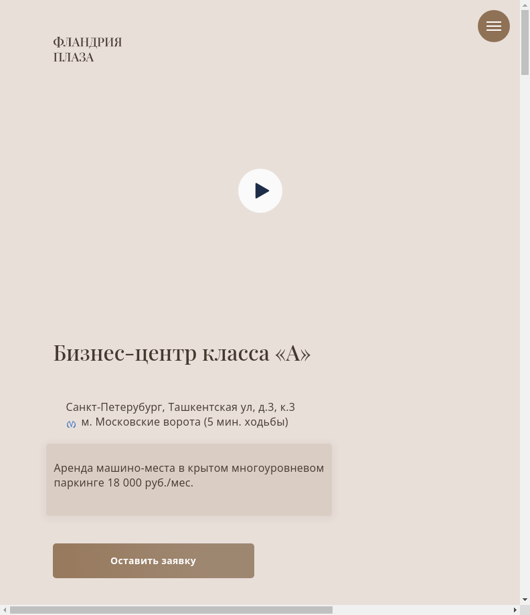Click the м. Московские ворота text
The height and width of the screenshot is (615, 530).
[x=185, y=422]
